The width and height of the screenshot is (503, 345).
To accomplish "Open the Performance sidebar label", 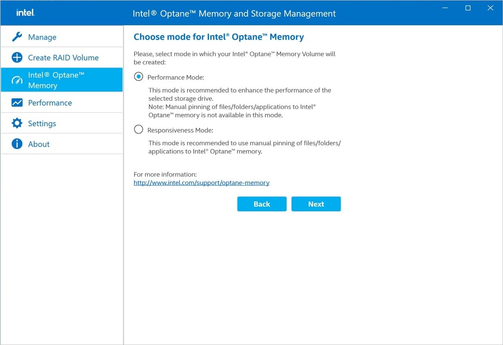I will (50, 103).
